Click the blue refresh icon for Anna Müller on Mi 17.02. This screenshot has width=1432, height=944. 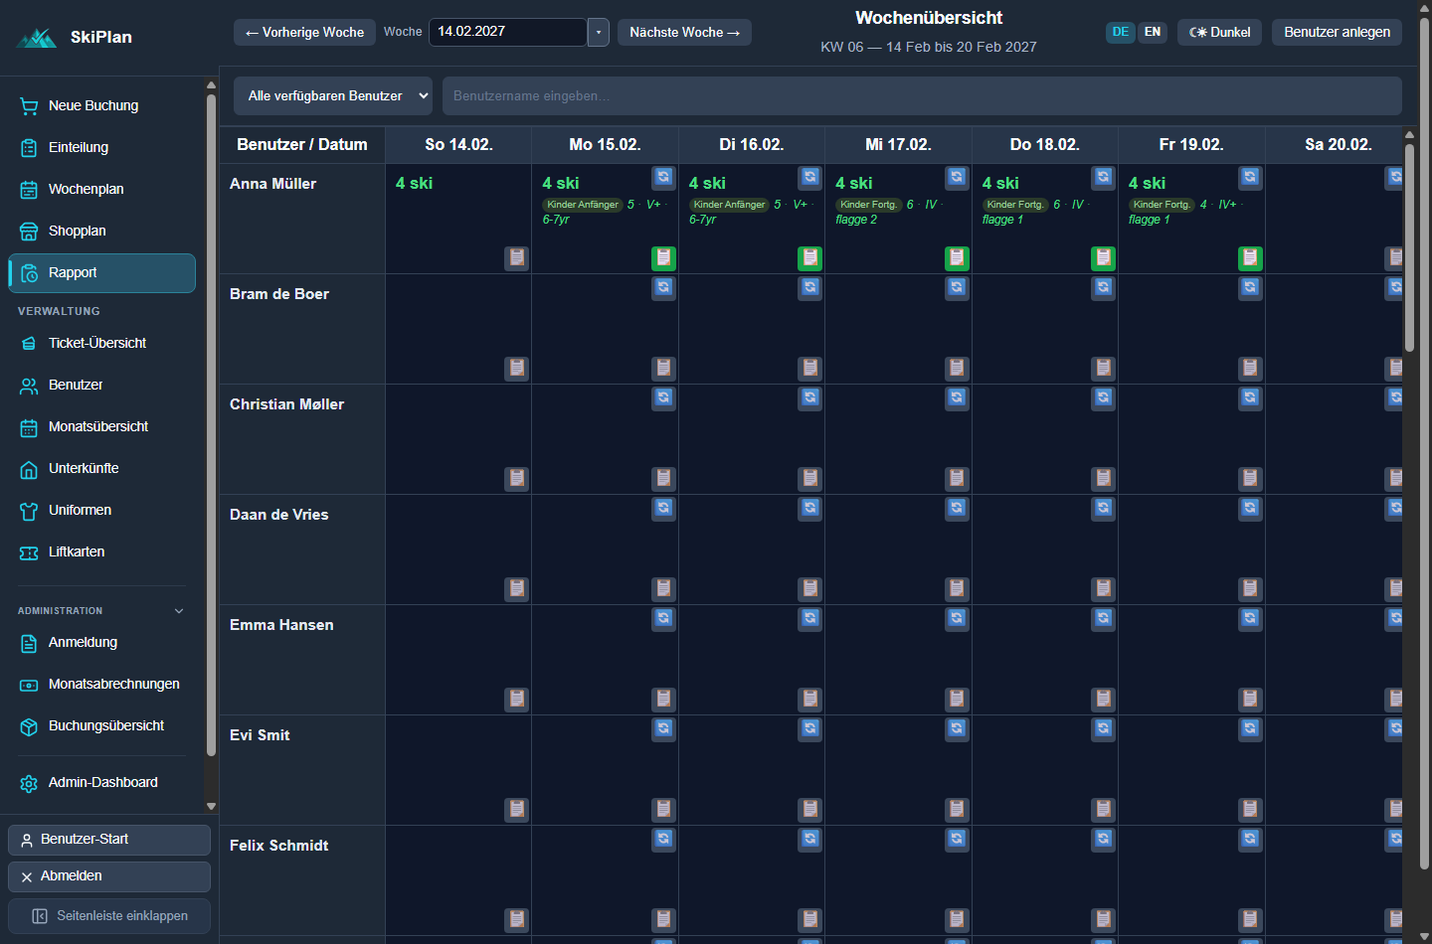tap(957, 178)
